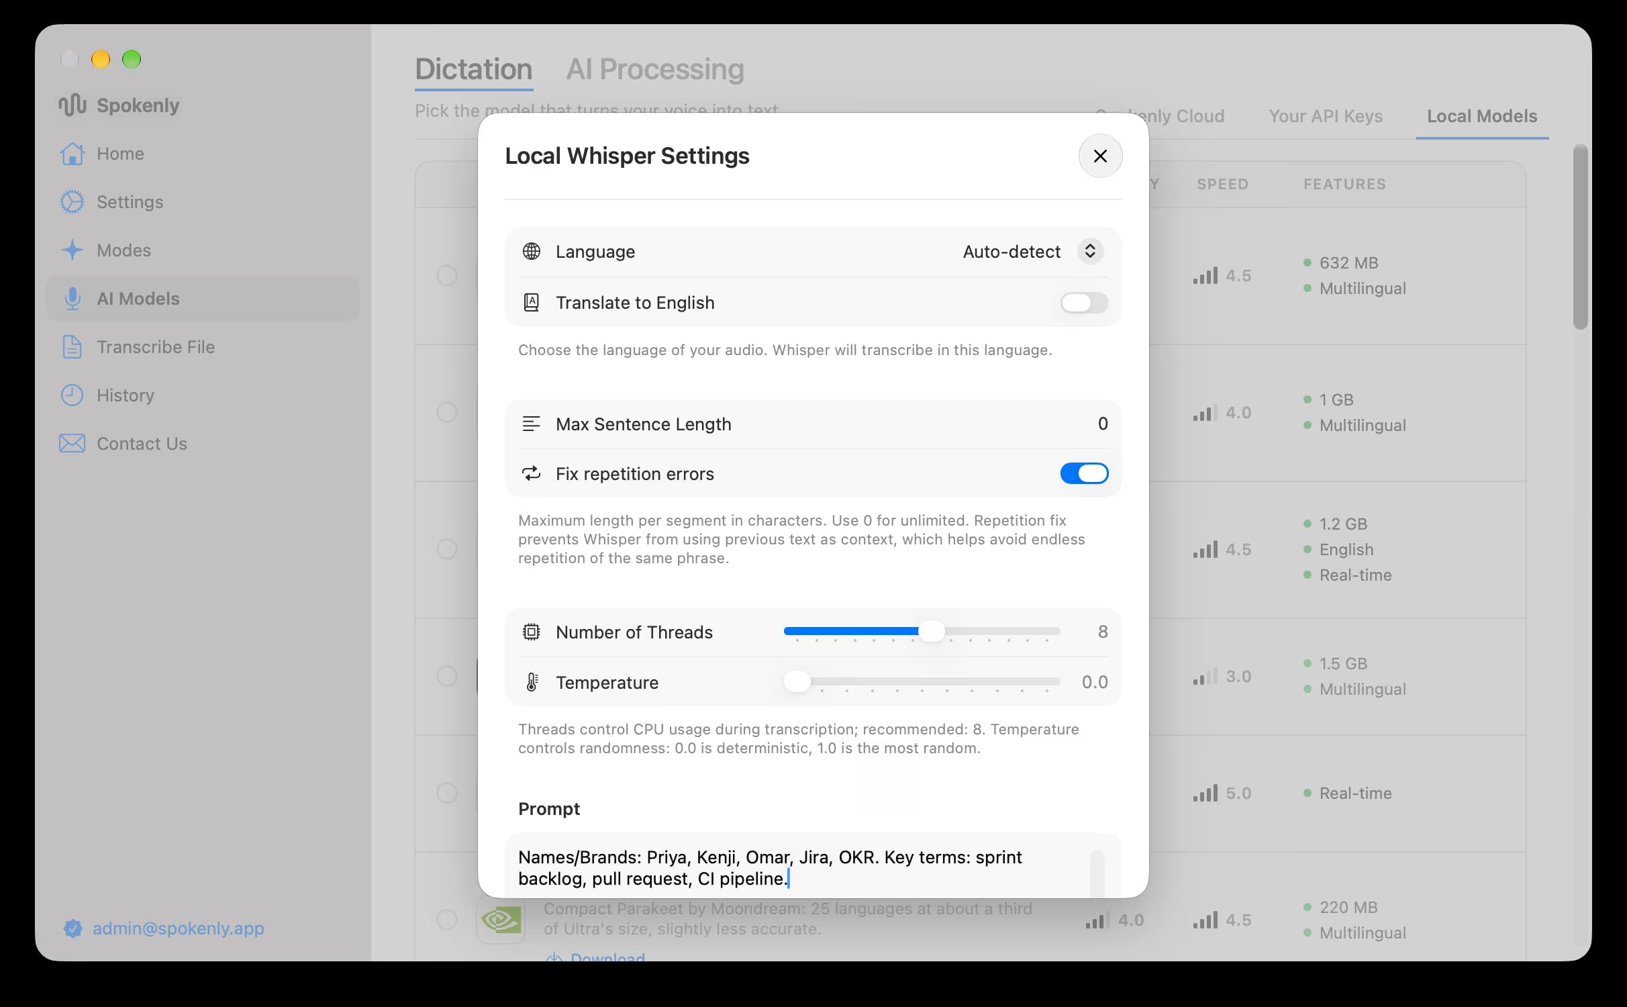This screenshot has height=1007, width=1627.
Task: Click the Number of Threads chip icon
Action: (x=532, y=632)
